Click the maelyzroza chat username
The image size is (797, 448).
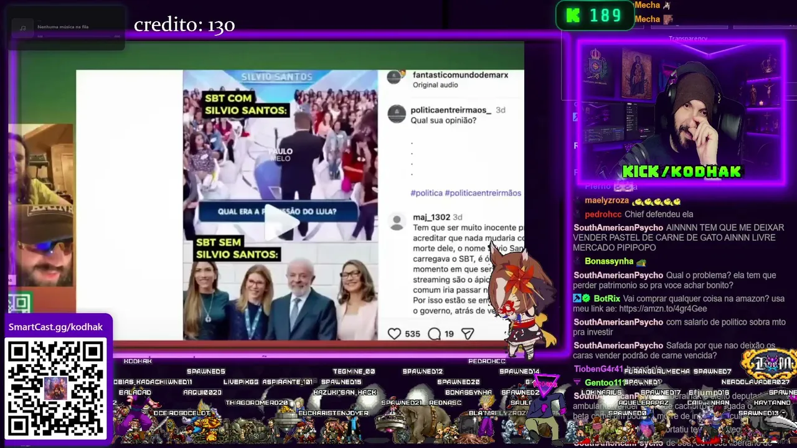coord(607,201)
